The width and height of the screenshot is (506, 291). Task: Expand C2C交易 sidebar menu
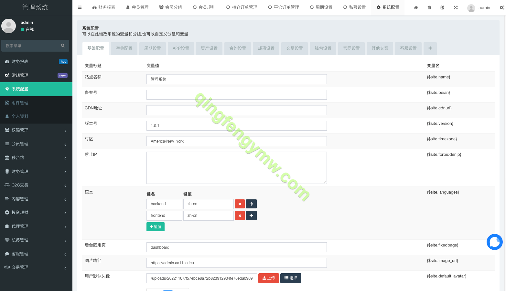click(x=36, y=185)
